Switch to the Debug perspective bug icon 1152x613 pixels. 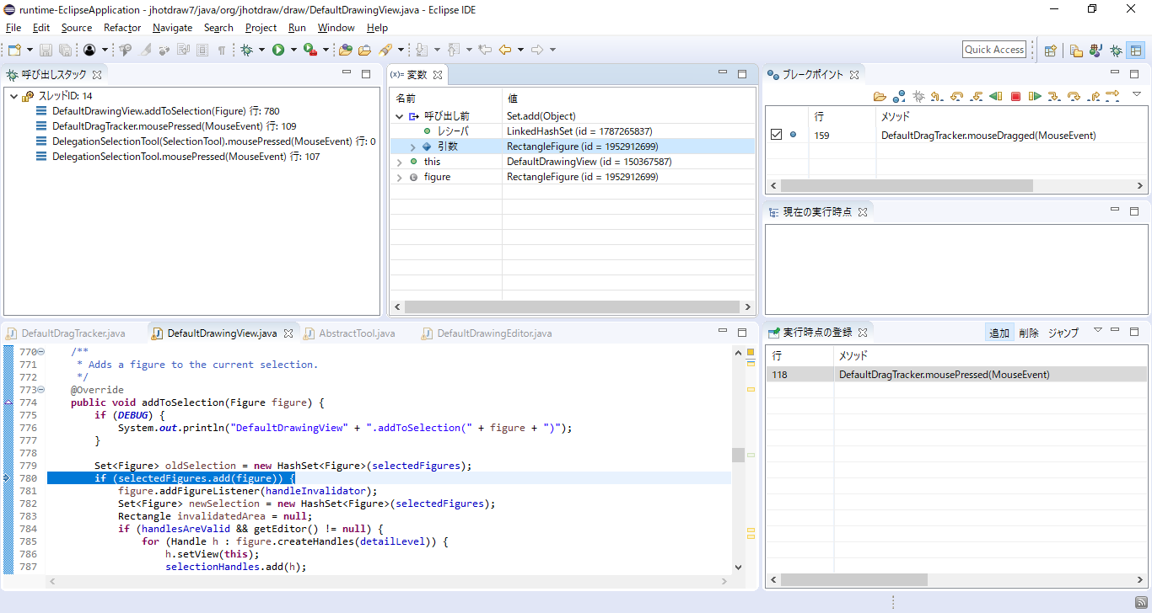pyautogui.click(x=1116, y=50)
